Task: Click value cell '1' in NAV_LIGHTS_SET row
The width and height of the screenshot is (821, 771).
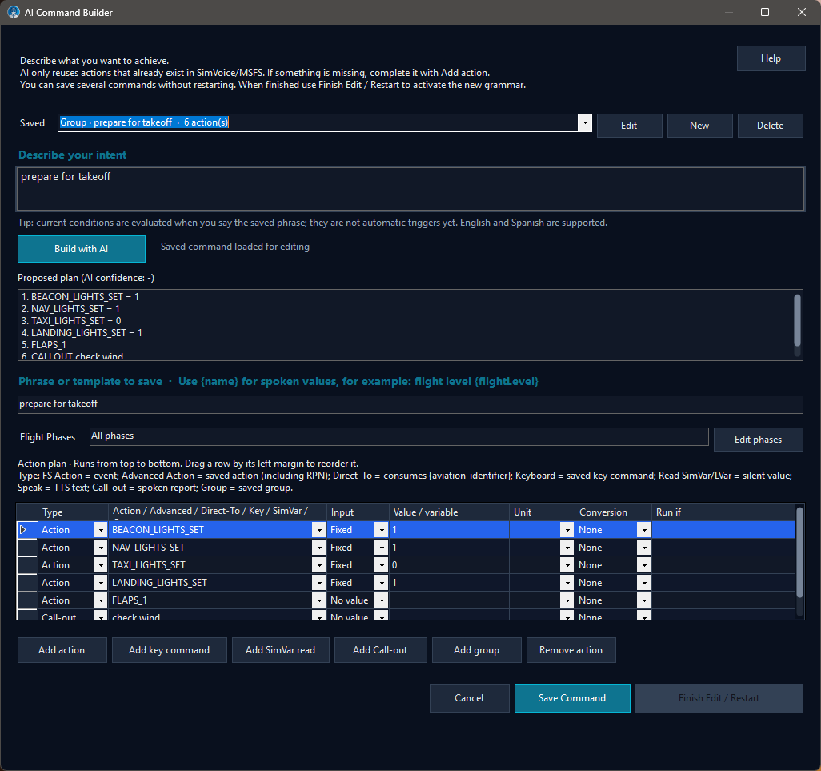Action: click(x=449, y=548)
